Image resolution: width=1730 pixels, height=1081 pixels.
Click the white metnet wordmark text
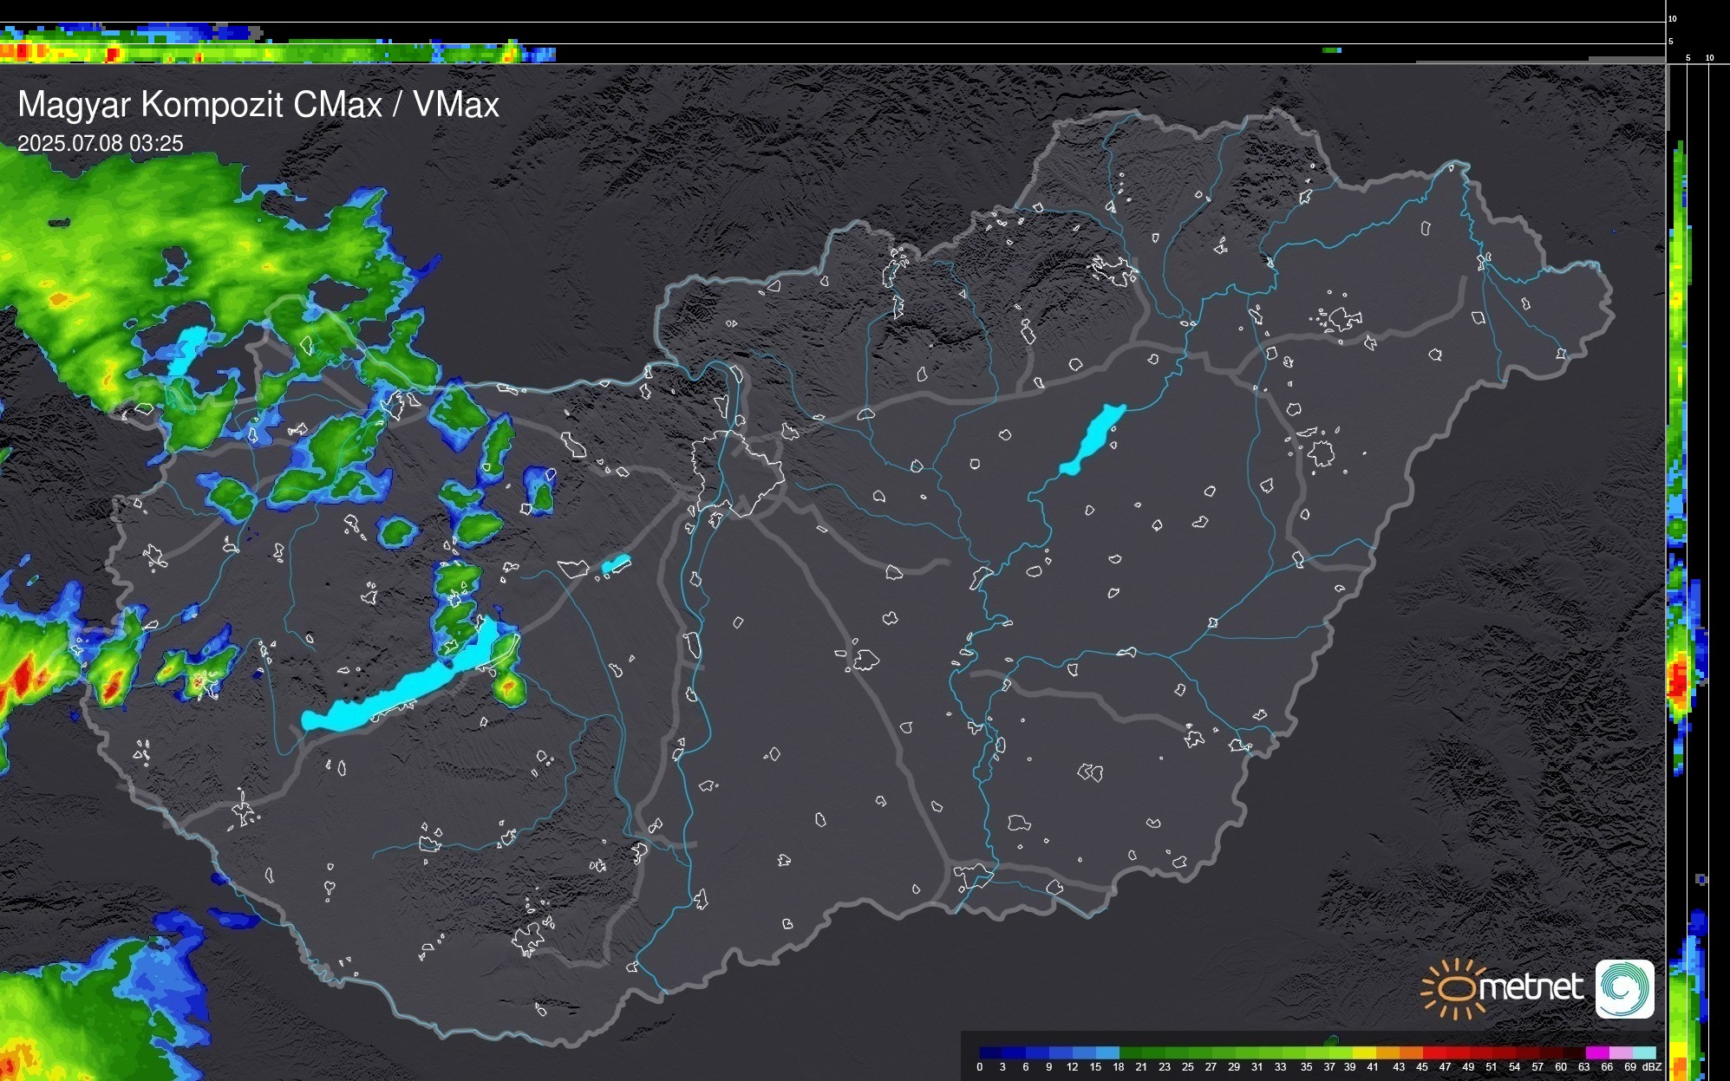tap(1531, 987)
